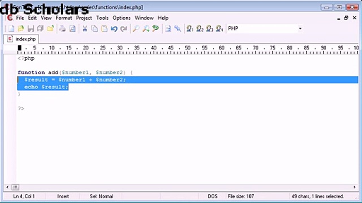Save the file with the diskette icon
Viewport: 362px width, 203px height.
31,28
